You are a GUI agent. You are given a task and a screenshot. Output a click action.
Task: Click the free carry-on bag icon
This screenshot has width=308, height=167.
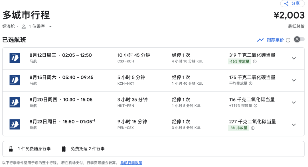[x=11, y=149]
